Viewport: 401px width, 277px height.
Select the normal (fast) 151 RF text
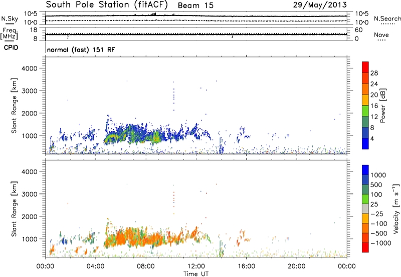pos(81,49)
